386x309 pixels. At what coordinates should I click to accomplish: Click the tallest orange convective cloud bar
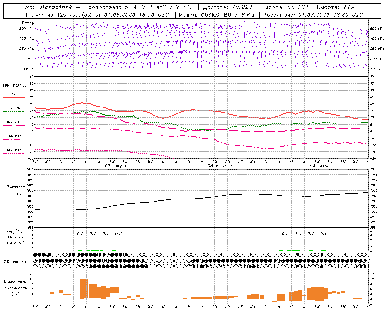(x=84, y=289)
